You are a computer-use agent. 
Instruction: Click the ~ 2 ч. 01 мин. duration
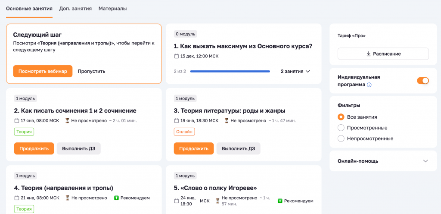(123, 121)
